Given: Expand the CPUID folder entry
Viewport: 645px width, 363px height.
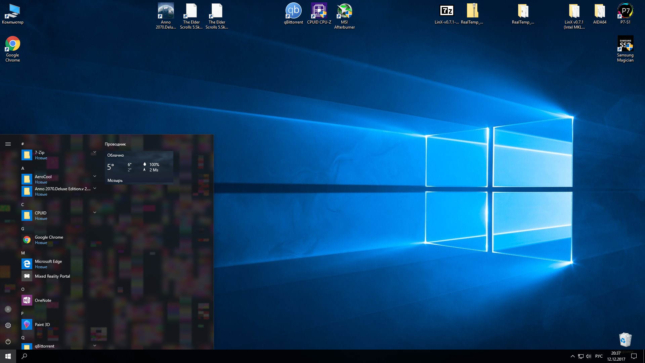Looking at the screenshot, I should [95, 213].
